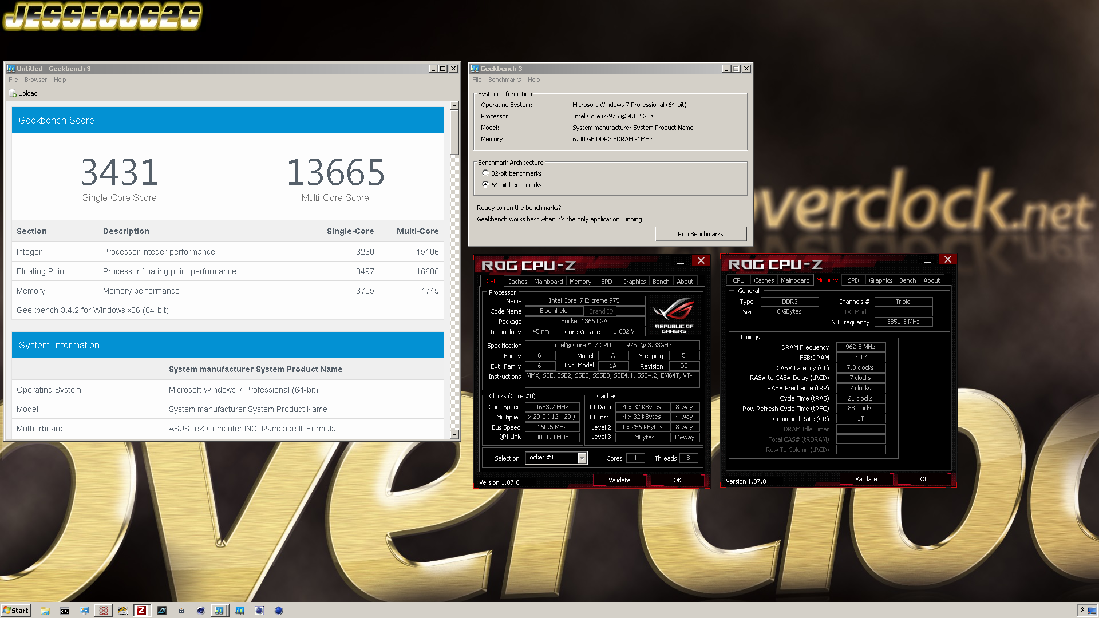Image resolution: width=1099 pixels, height=618 pixels.
Task: Open the blue card taskbar icon beside command prompt
Action: point(84,611)
